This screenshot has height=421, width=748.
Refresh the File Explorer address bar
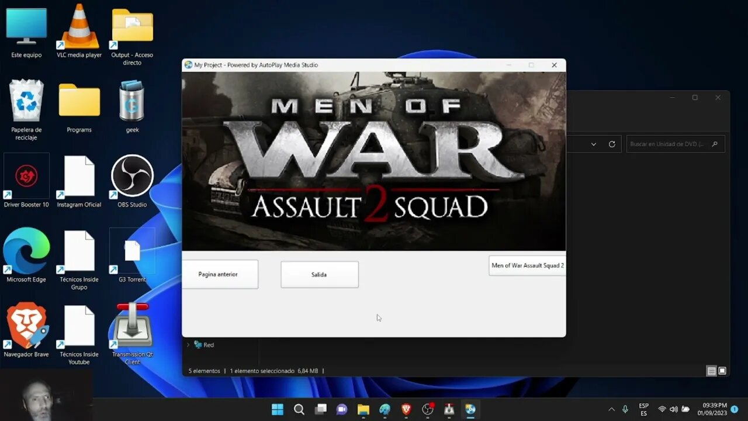612,144
